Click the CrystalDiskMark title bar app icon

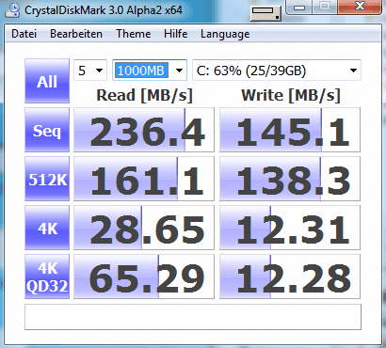click(x=13, y=10)
